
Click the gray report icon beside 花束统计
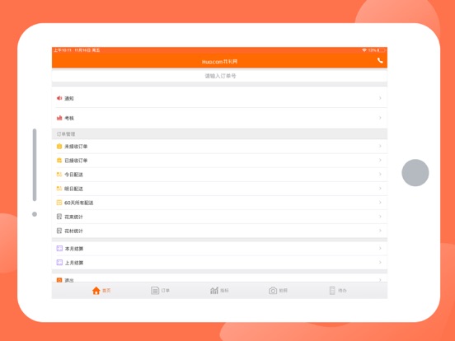pos(59,217)
